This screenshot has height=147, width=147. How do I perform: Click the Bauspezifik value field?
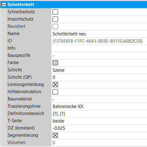click(x=99, y=55)
